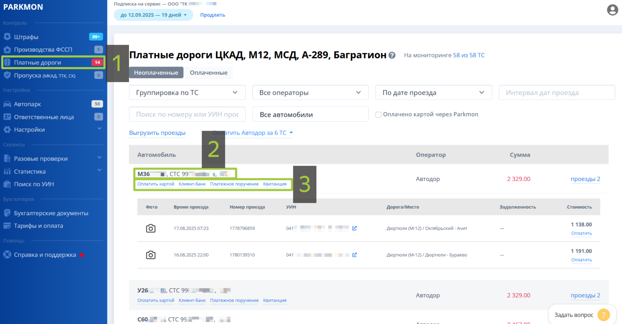This screenshot has width=622, height=324.
Task: Focus Интервал дат проезда field
Action: (x=557, y=93)
